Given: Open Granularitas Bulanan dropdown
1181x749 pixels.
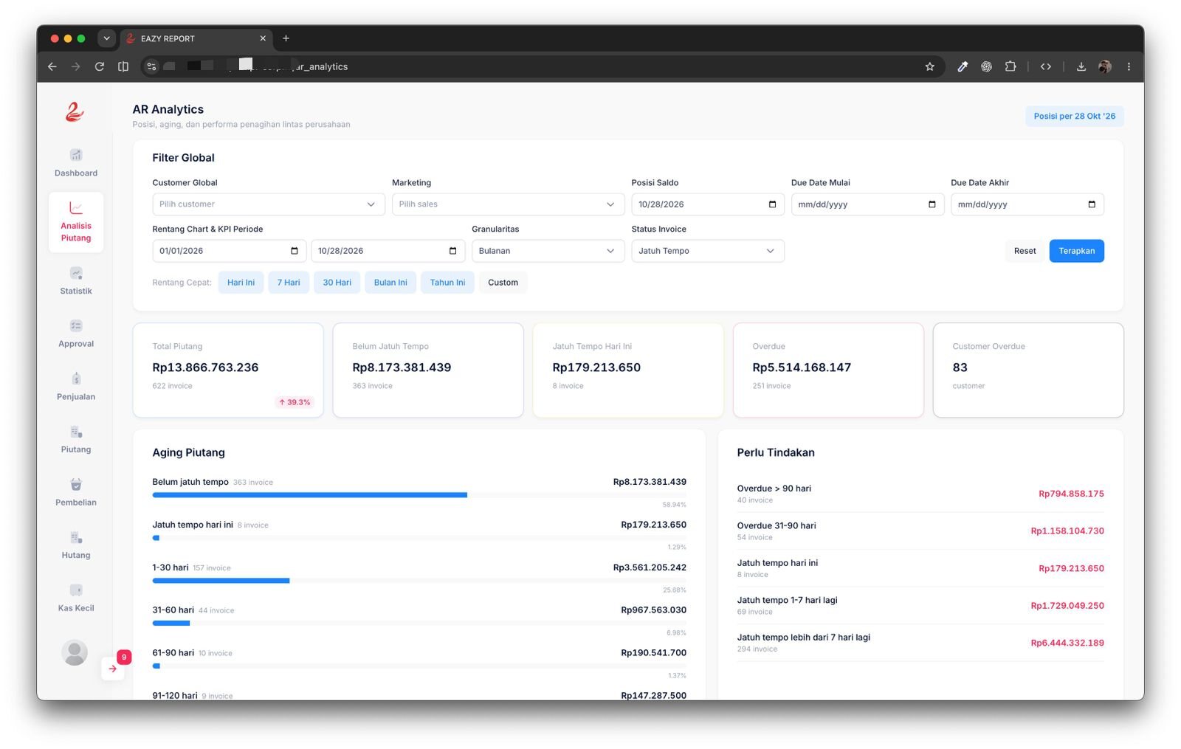Looking at the screenshot, I should (x=548, y=251).
